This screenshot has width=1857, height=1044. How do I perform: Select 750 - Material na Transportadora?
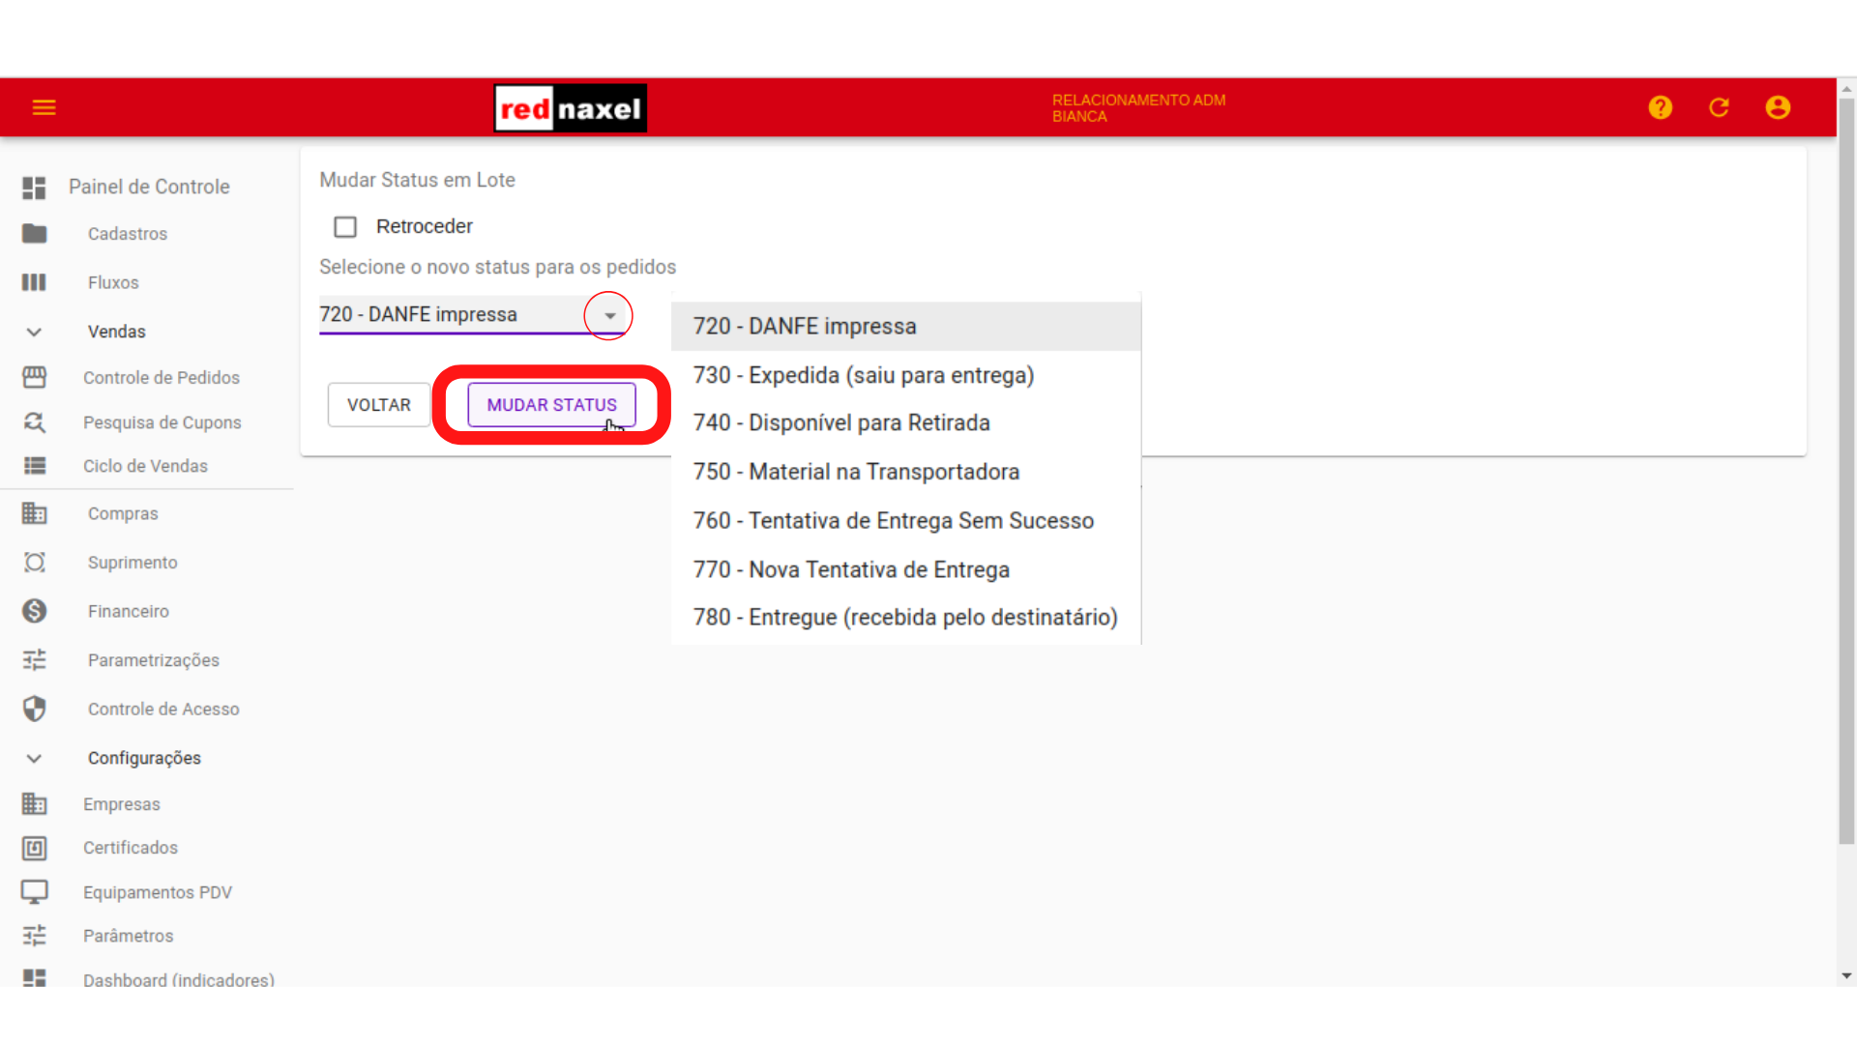(855, 472)
